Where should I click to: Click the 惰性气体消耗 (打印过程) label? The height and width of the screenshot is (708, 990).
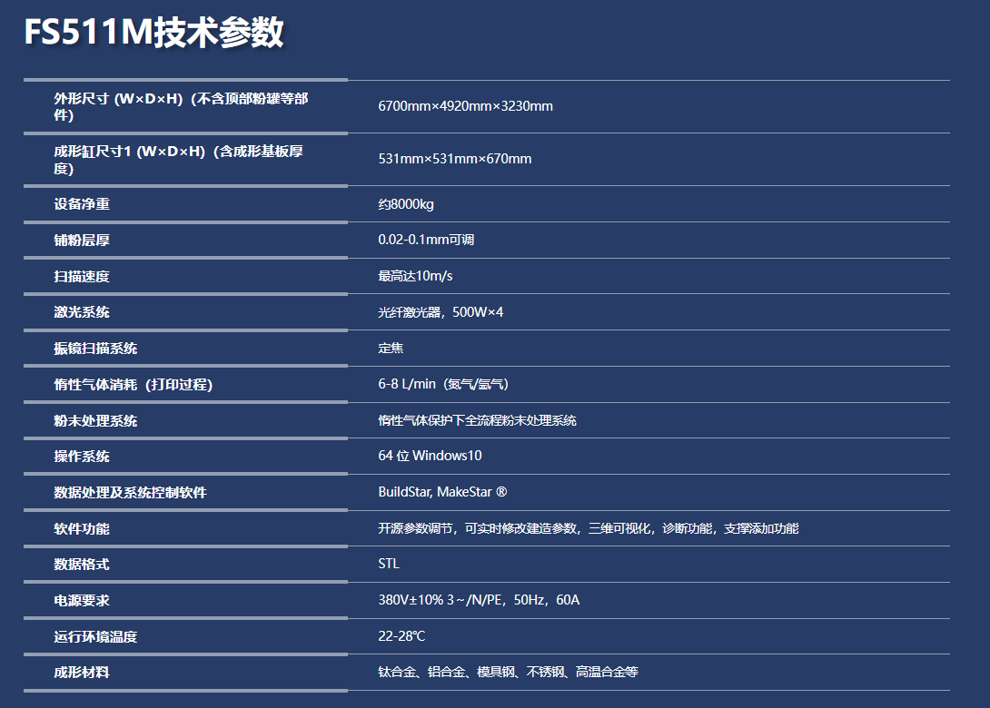coord(133,385)
